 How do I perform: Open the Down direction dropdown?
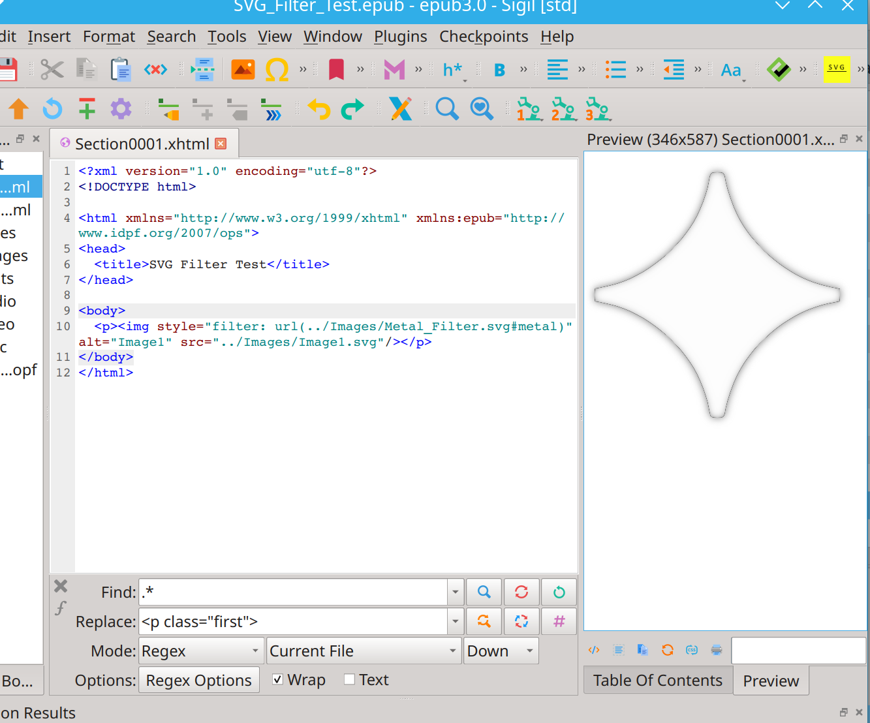(501, 651)
